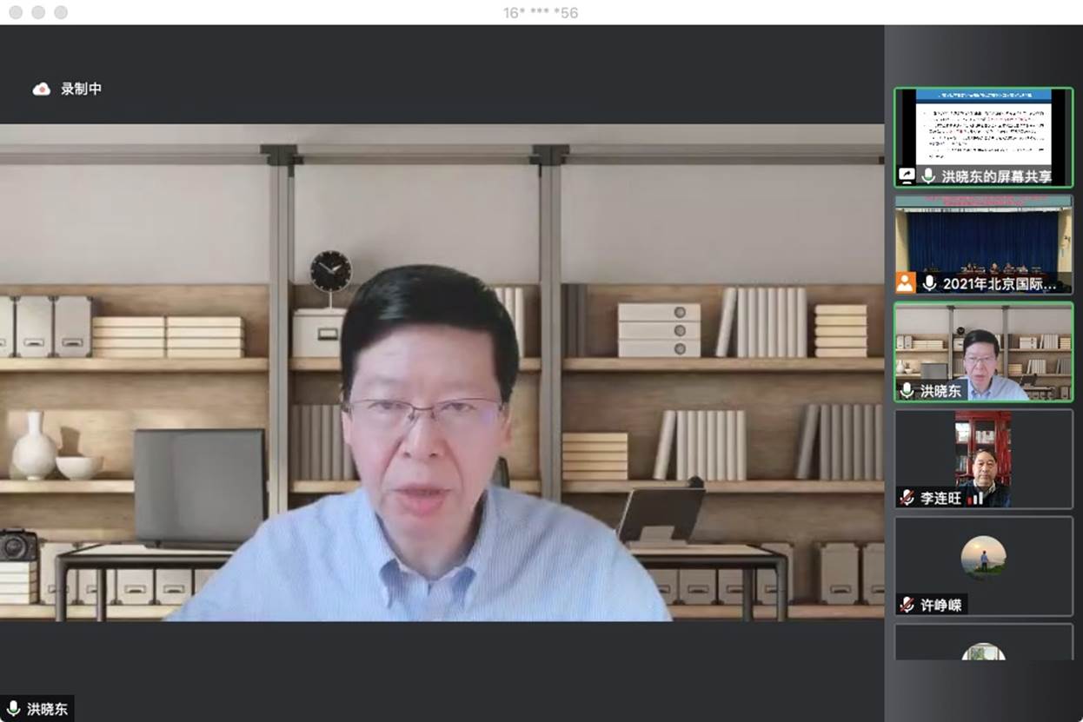The image size is (1083, 722).
Task: Click the microphone icon on 2021年北京国际 tile
Action: (929, 282)
